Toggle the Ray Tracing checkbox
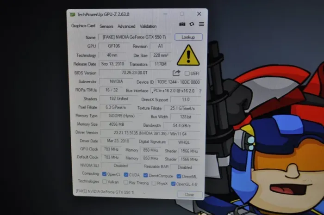The height and width of the screenshot is (215, 324). 126,182
